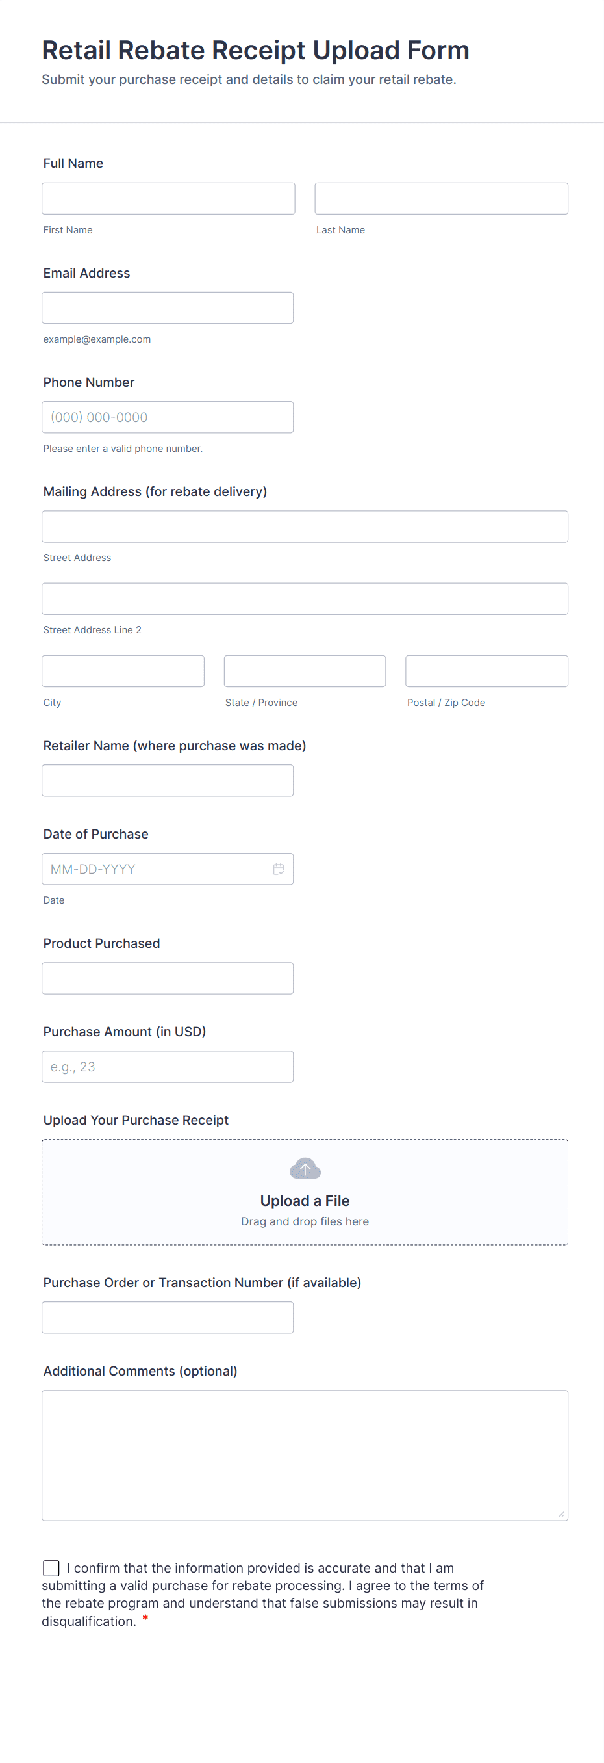
Task: Click the Additional Comments text area
Action: click(305, 1455)
